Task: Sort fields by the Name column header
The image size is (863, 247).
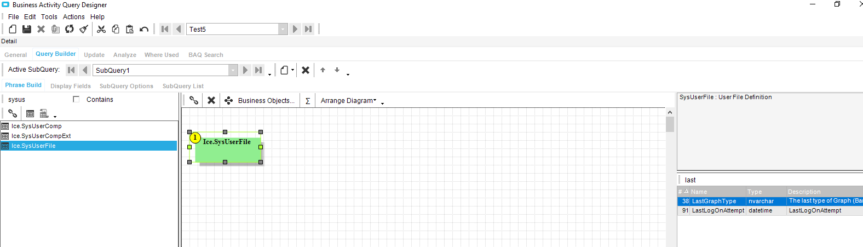Action: (717, 192)
